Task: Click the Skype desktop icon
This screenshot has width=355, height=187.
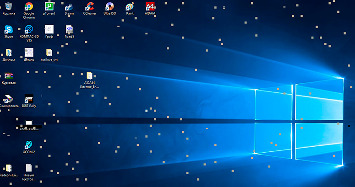Action: (x=8, y=30)
